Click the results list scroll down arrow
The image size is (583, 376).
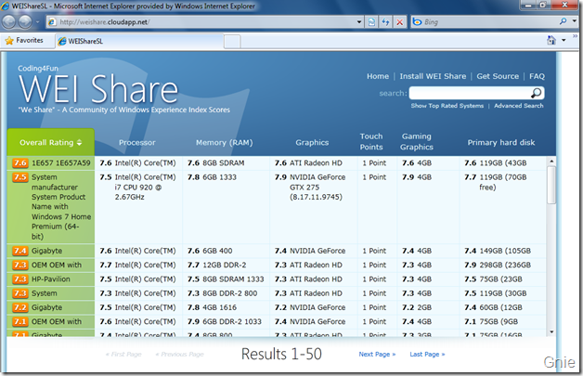551,331
